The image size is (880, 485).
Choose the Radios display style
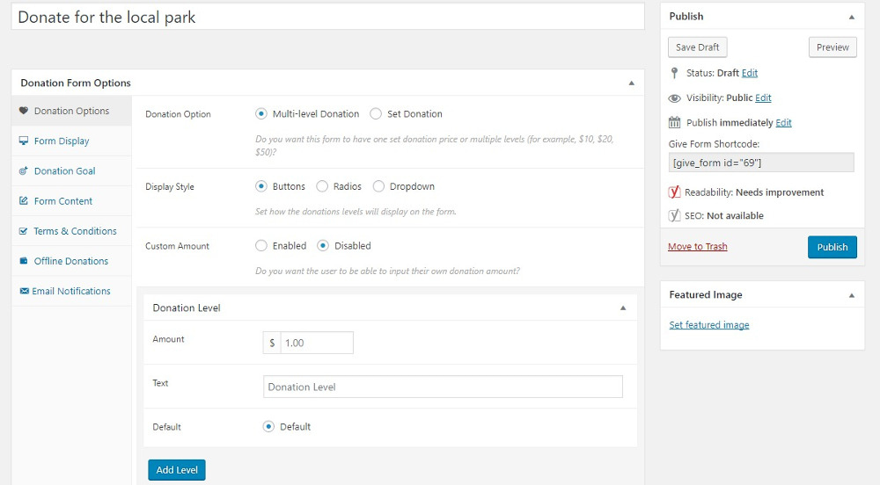tap(322, 186)
